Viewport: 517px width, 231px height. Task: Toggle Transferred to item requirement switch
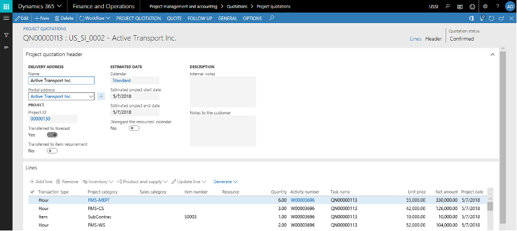tap(52, 151)
